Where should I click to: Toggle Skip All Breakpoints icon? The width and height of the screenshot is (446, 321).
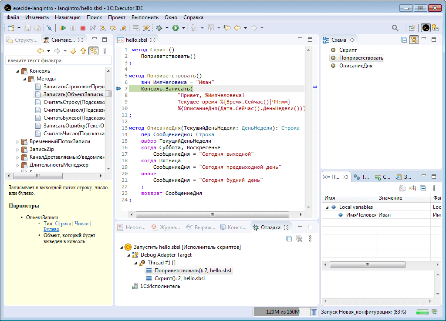click(50, 28)
